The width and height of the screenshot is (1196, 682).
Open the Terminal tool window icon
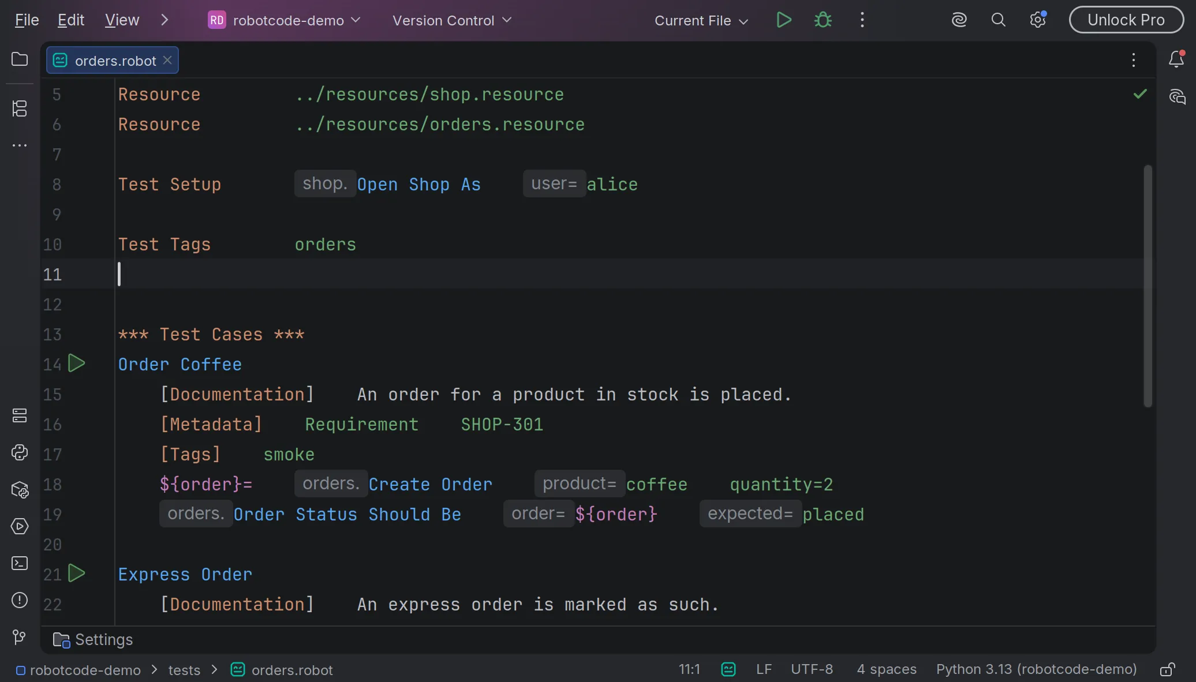click(x=20, y=563)
